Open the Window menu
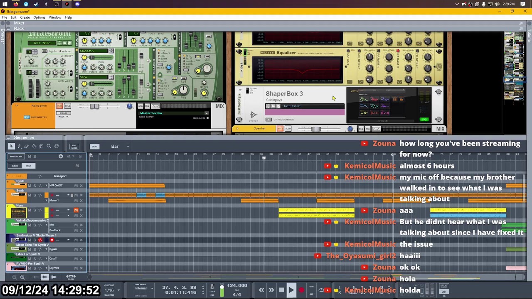Screen dimensions: 532x299 55,17
